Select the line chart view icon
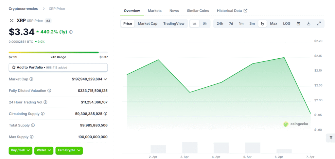 click(194, 24)
